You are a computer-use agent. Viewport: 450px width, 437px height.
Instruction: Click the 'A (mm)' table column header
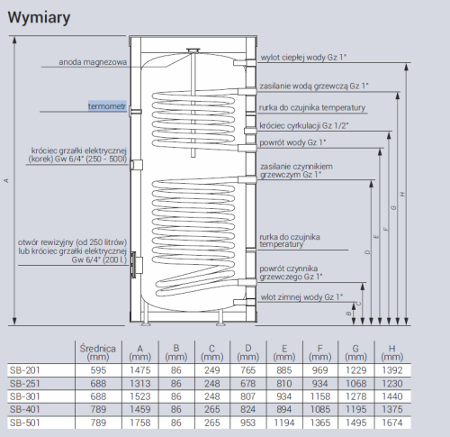140,352
